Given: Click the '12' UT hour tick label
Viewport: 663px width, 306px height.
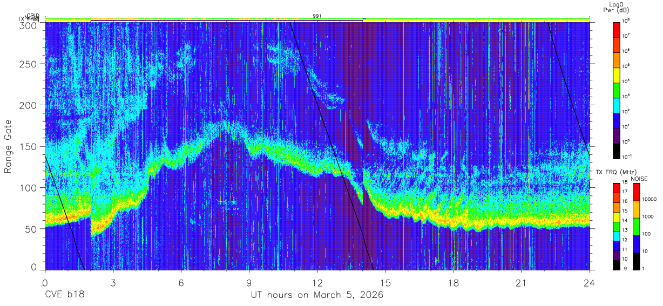Looking at the screenshot, I should coord(317,282).
